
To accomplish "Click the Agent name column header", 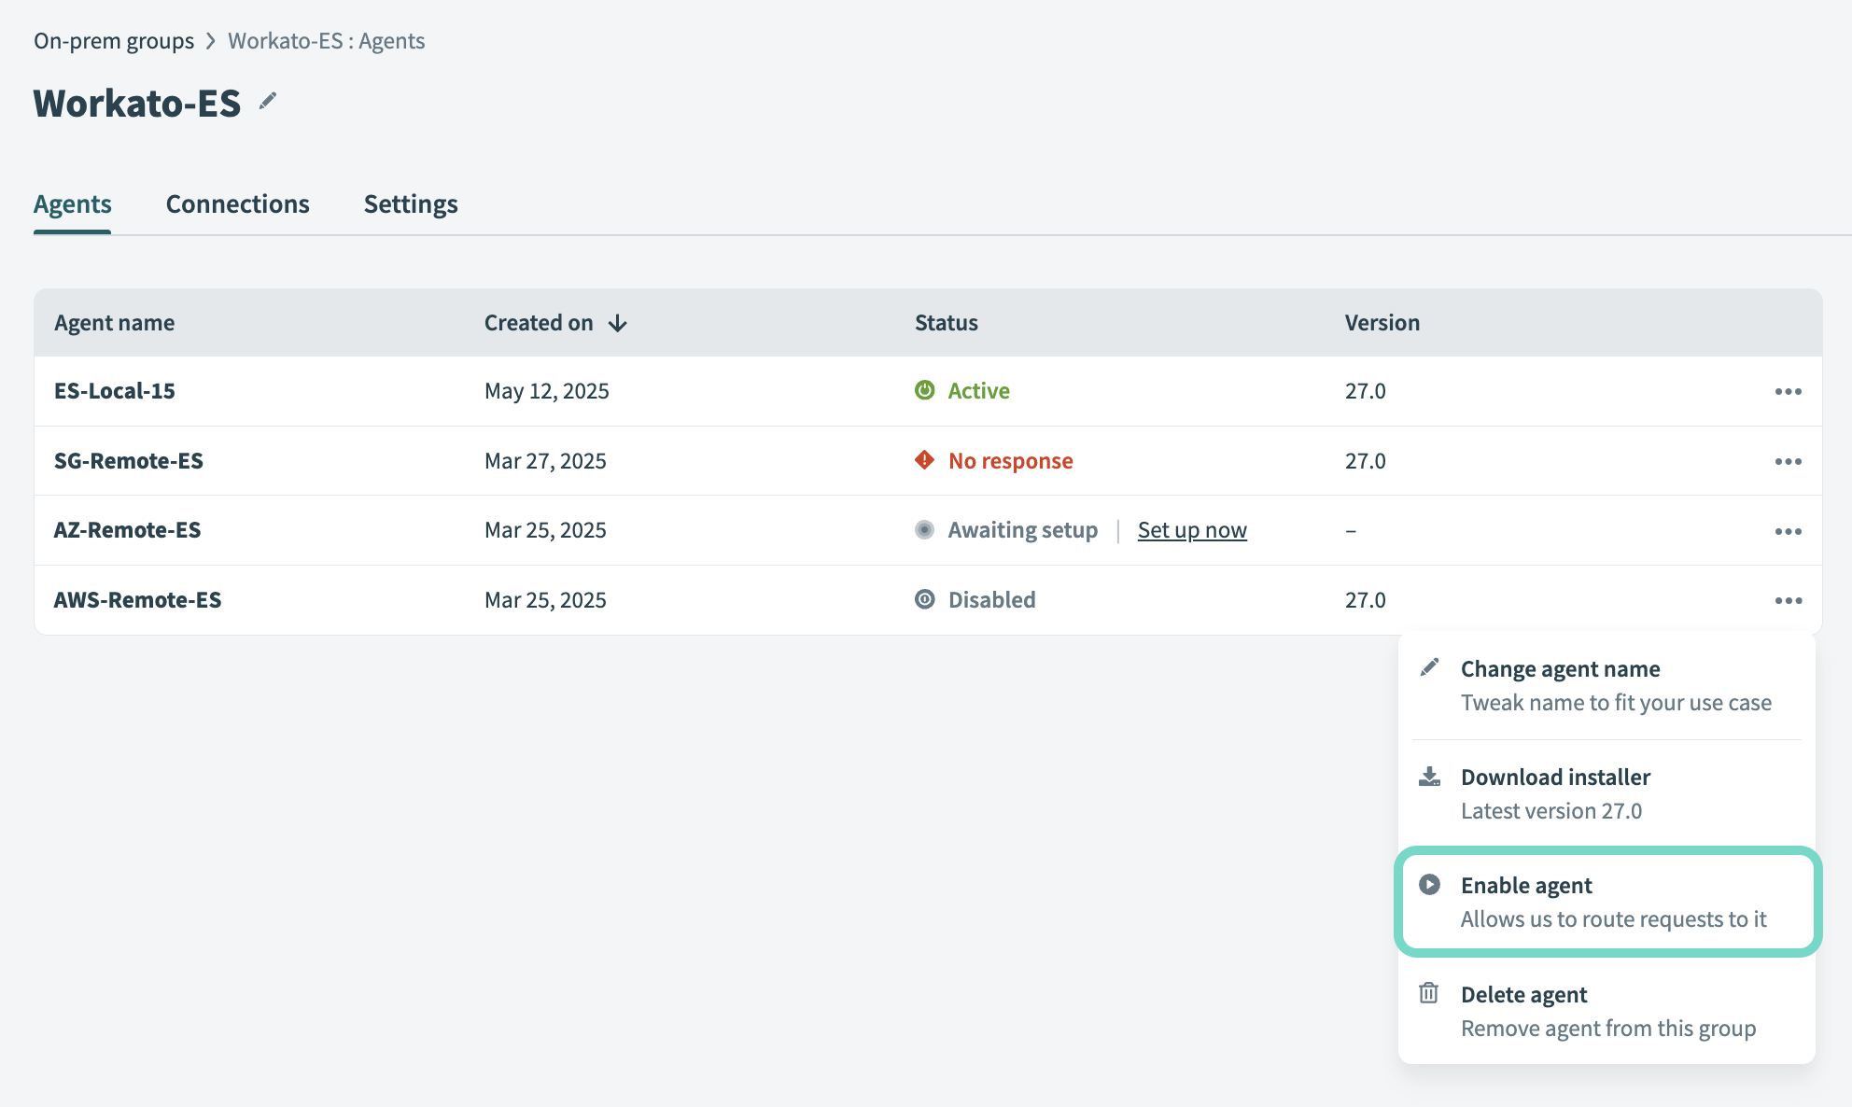I will click(x=114, y=323).
